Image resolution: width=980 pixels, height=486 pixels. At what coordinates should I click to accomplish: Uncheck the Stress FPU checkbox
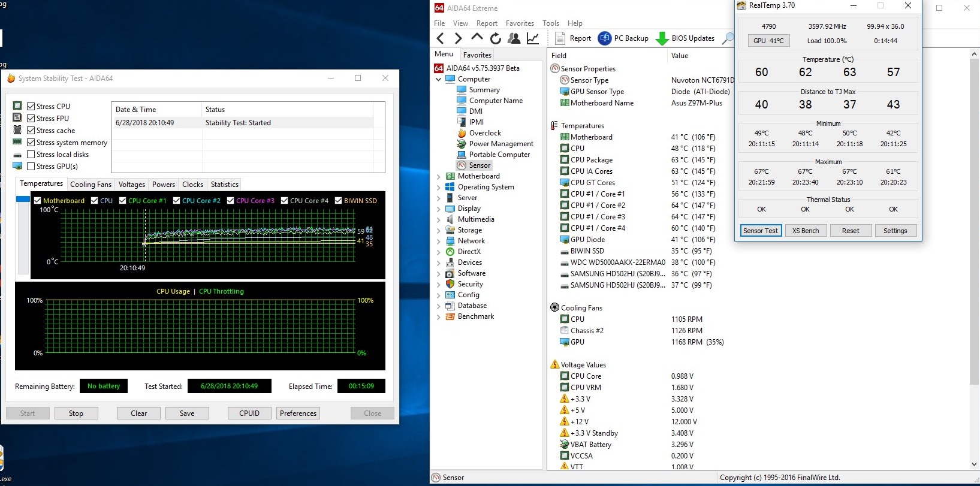tap(31, 119)
